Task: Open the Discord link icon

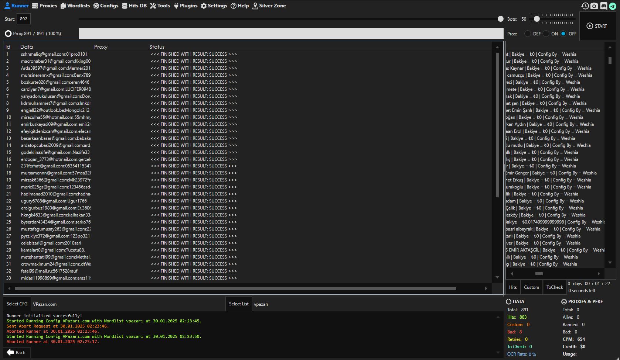Action: point(603,6)
